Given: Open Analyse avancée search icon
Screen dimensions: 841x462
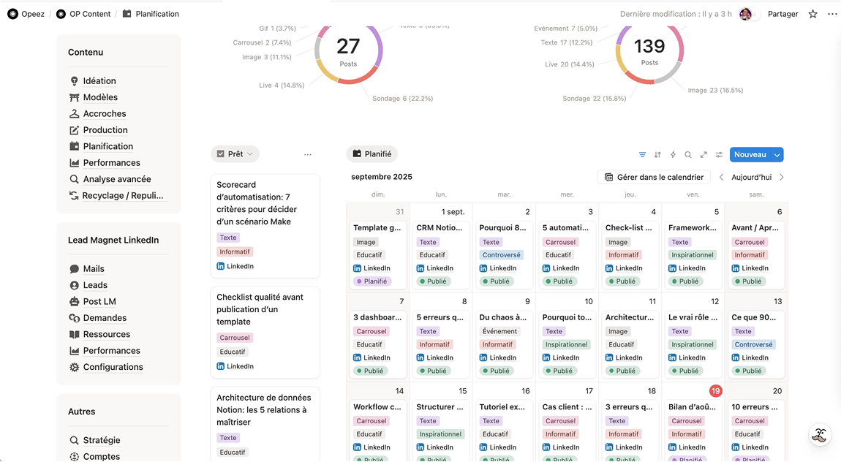Looking at the screenshot, I should [74, 179].
